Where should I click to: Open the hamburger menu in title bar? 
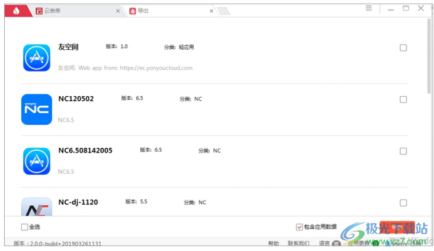pos(369,8)
